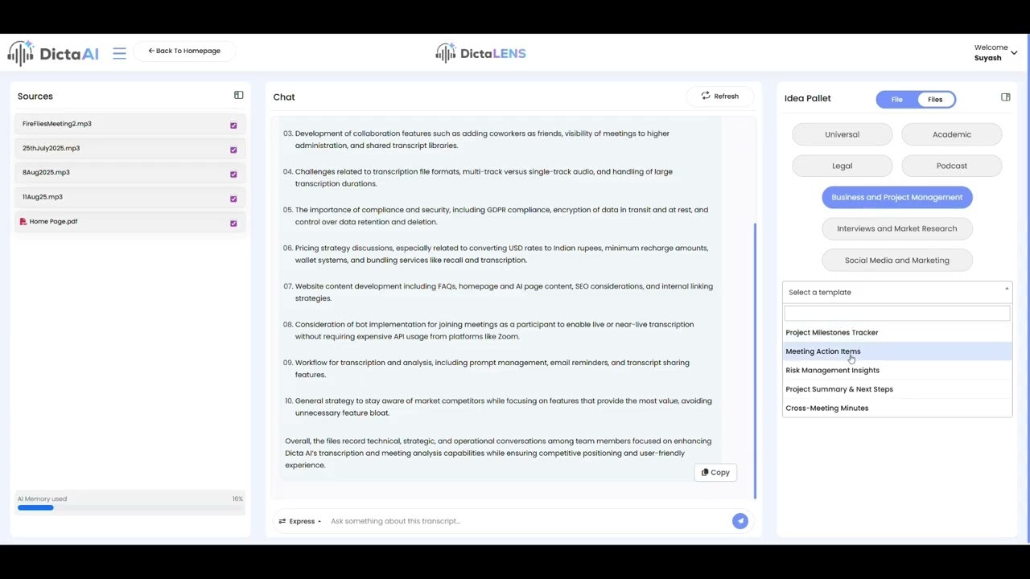Select the Legal category
This screenshot has height=579, width=1030.
point(842,166)
